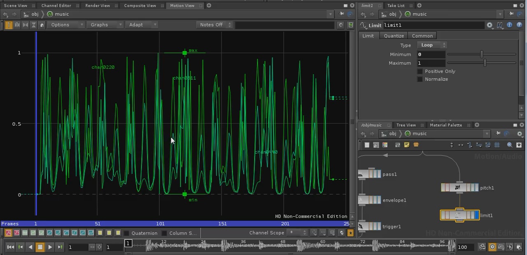Screen dimensions: 527x255
Task: Switch to the Render View tab
Action: point(98,5)
